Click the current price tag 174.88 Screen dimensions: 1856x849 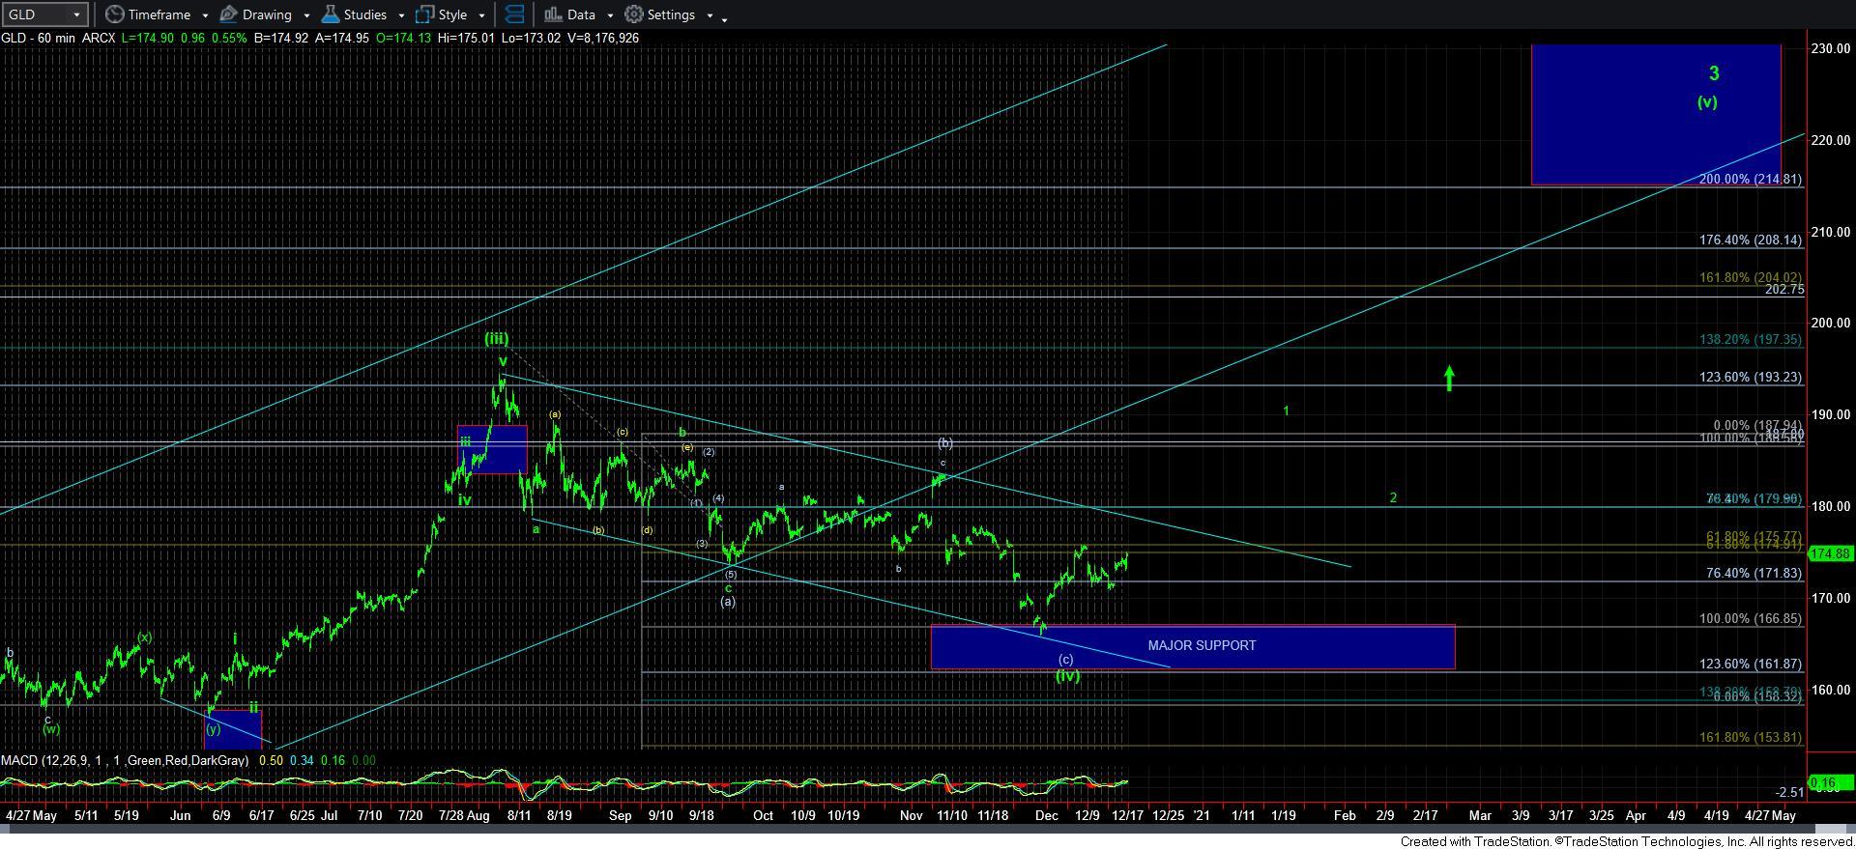point(1830,553)
